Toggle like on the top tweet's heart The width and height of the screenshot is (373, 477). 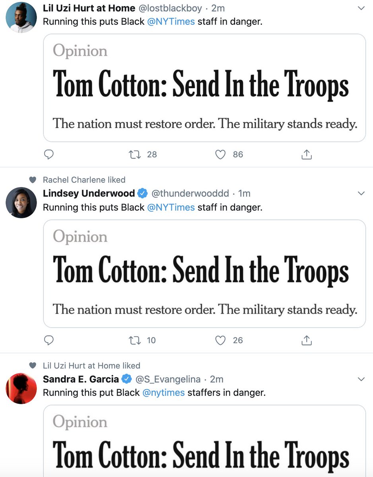[x=220, y=155]
